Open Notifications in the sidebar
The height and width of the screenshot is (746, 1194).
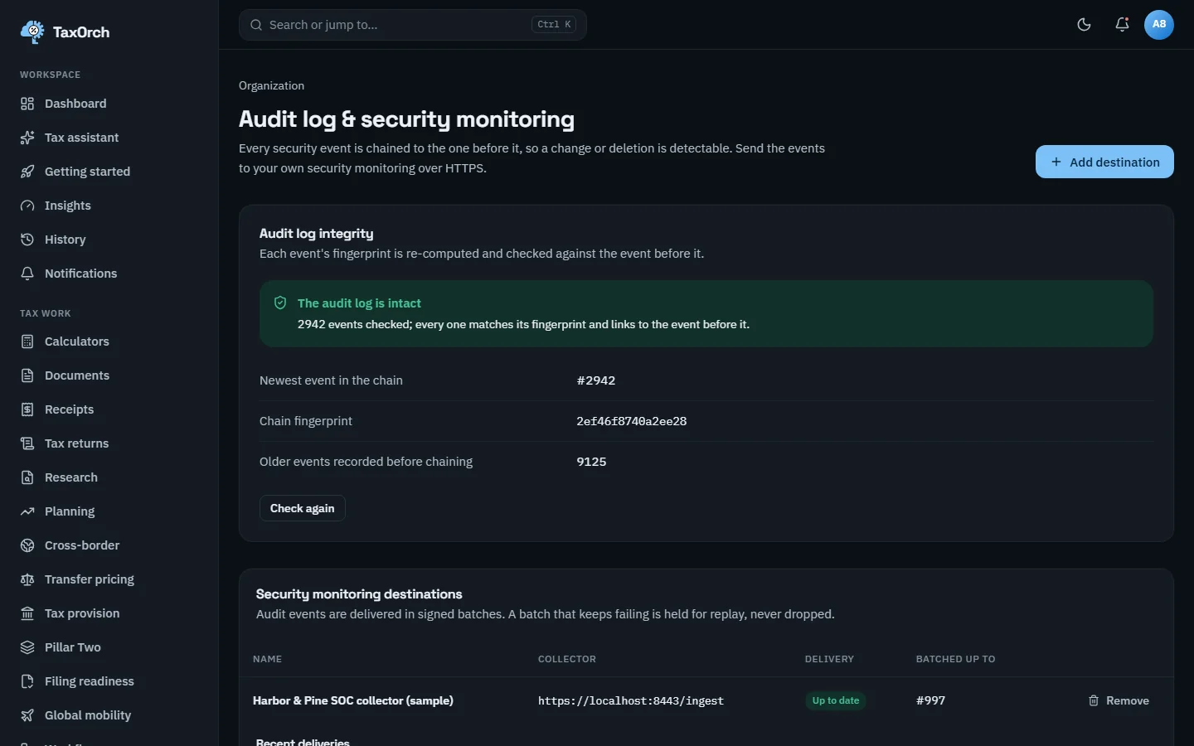109,274
